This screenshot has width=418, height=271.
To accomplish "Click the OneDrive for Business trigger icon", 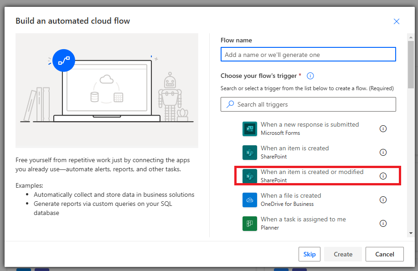I will tap(249, 200).
